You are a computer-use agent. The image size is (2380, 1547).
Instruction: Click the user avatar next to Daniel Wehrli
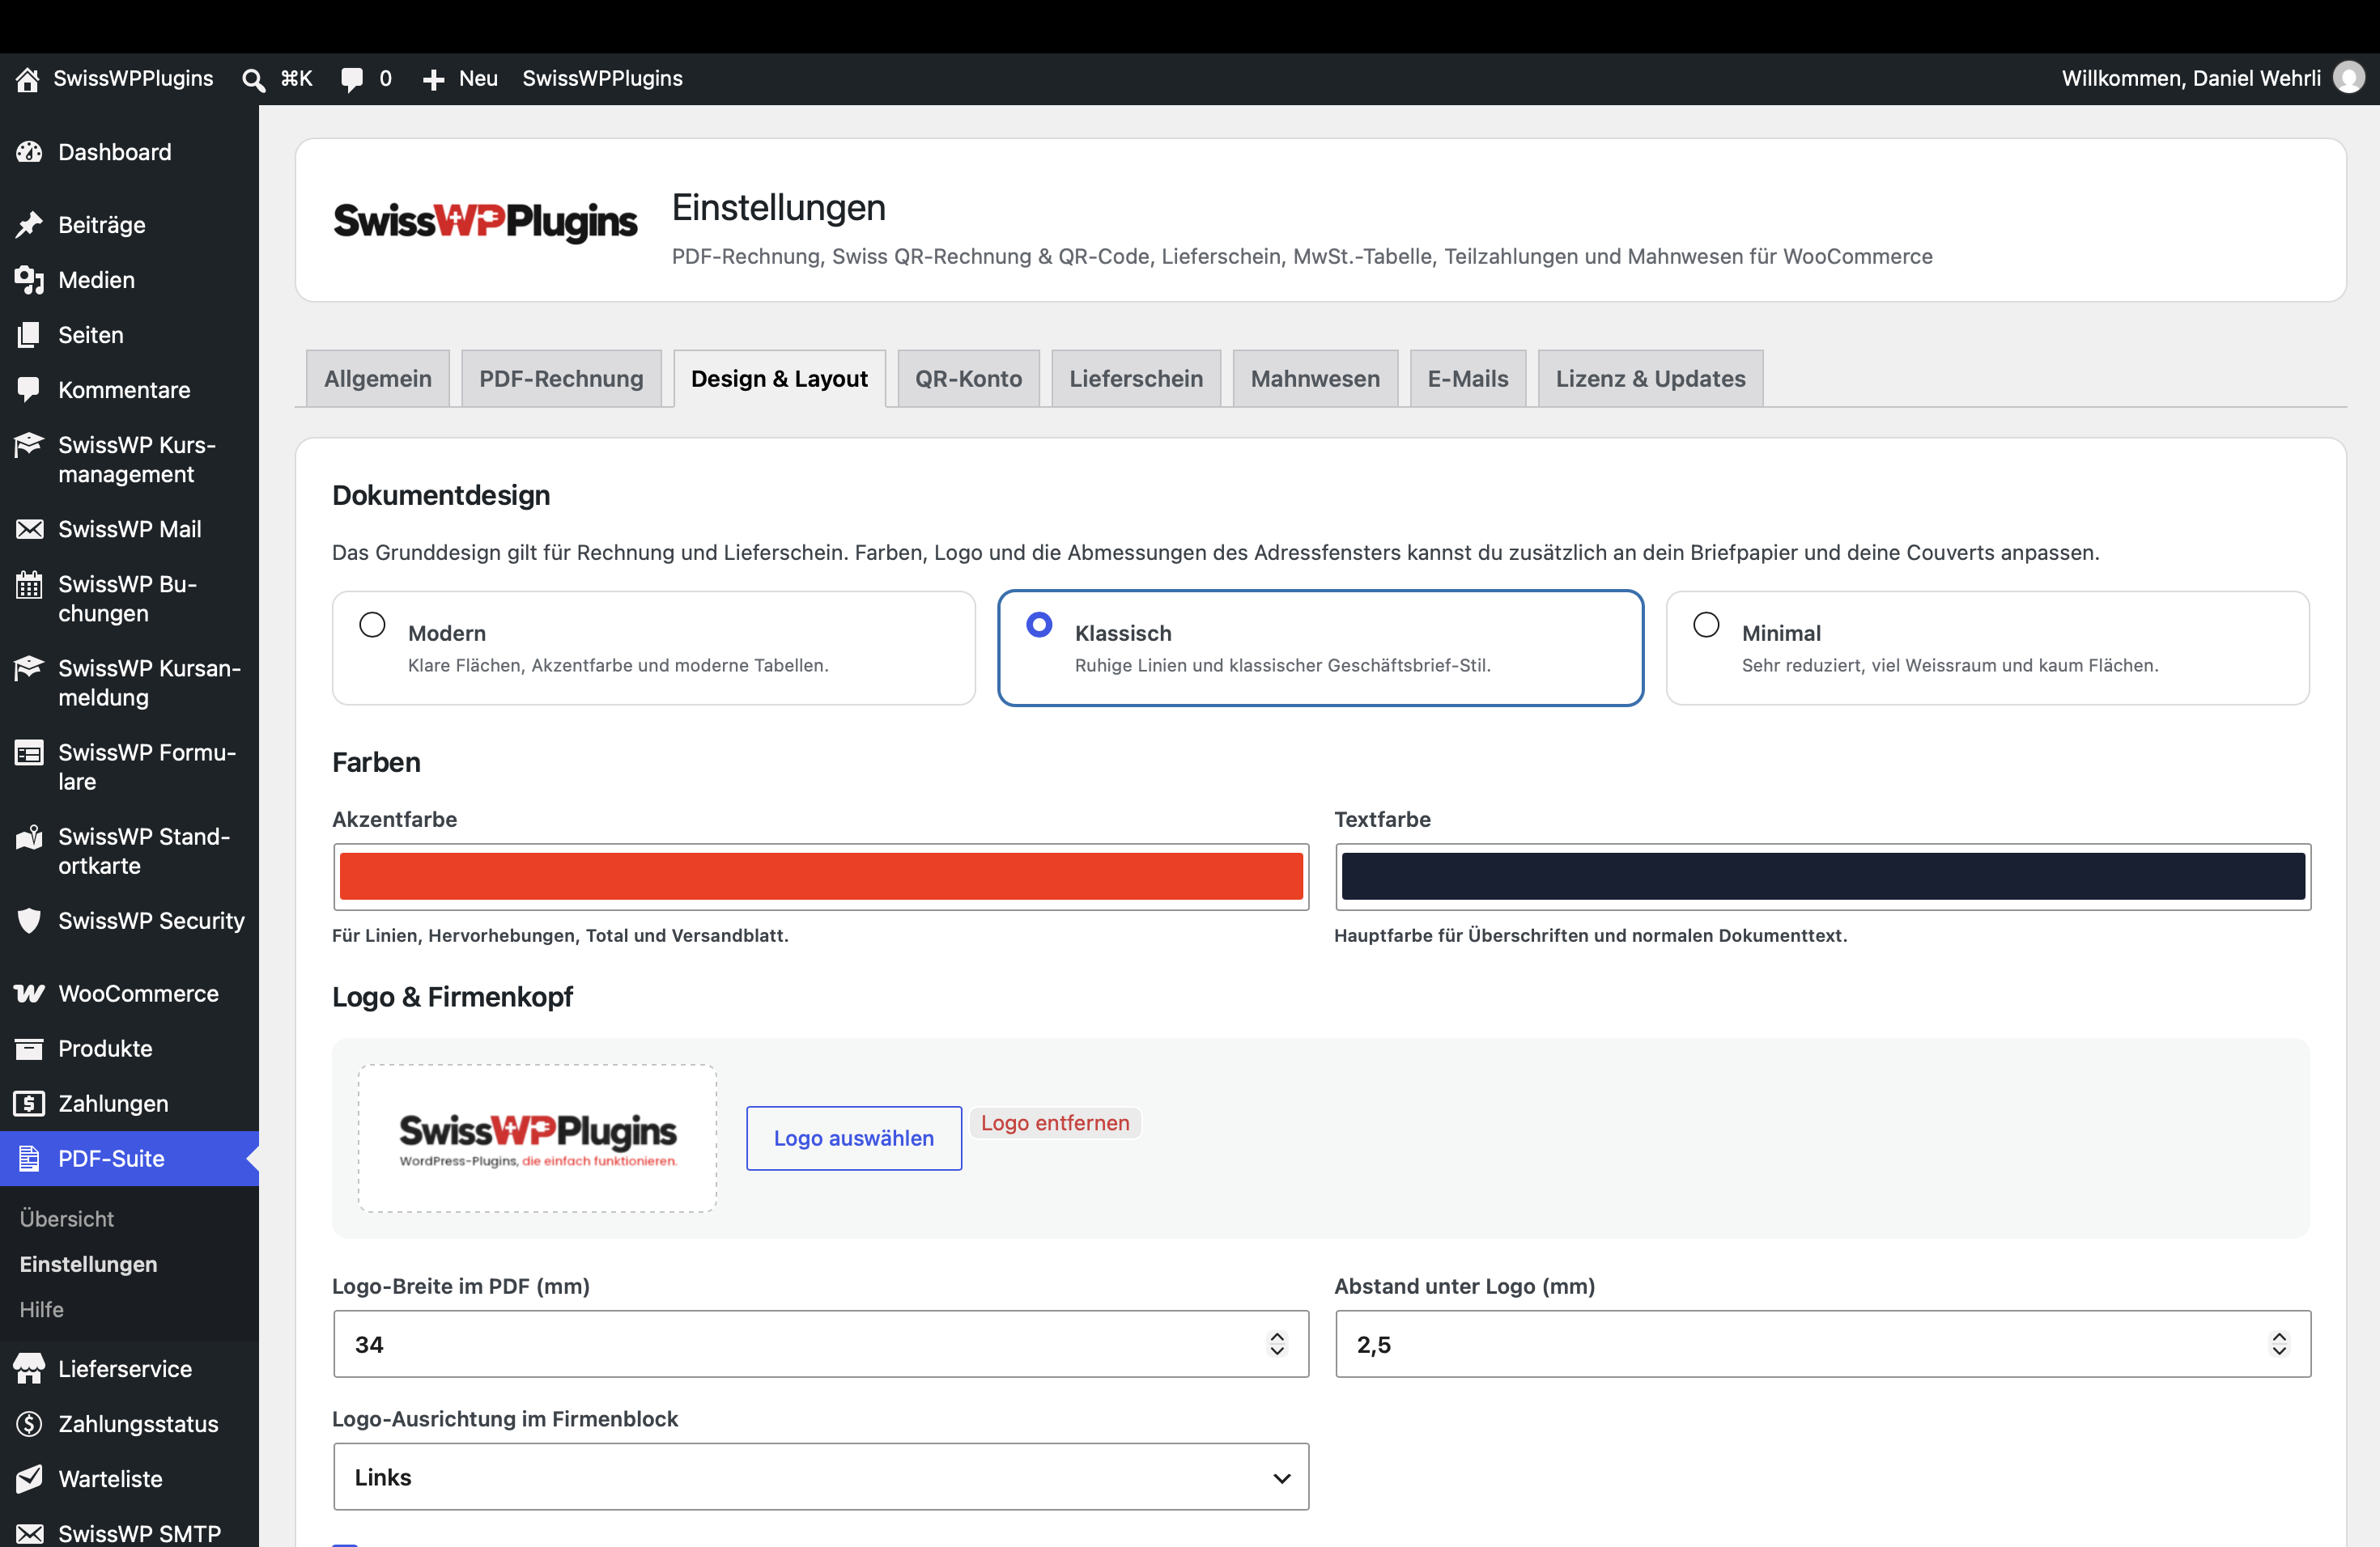pos(2349,78)
